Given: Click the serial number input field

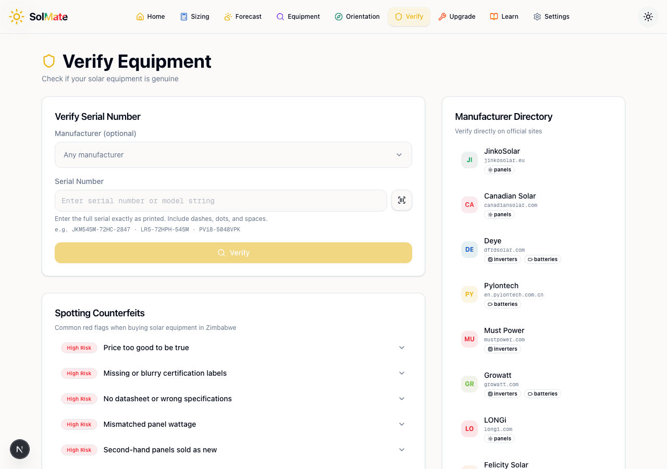Looking at the screenshot, I should 220,201.
